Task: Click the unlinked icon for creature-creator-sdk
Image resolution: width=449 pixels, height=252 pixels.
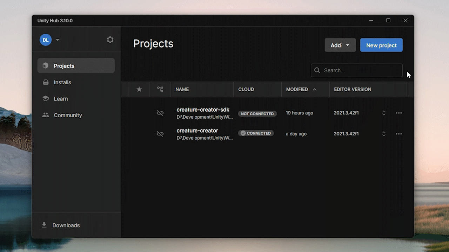Action: click(x=160, y=113)
